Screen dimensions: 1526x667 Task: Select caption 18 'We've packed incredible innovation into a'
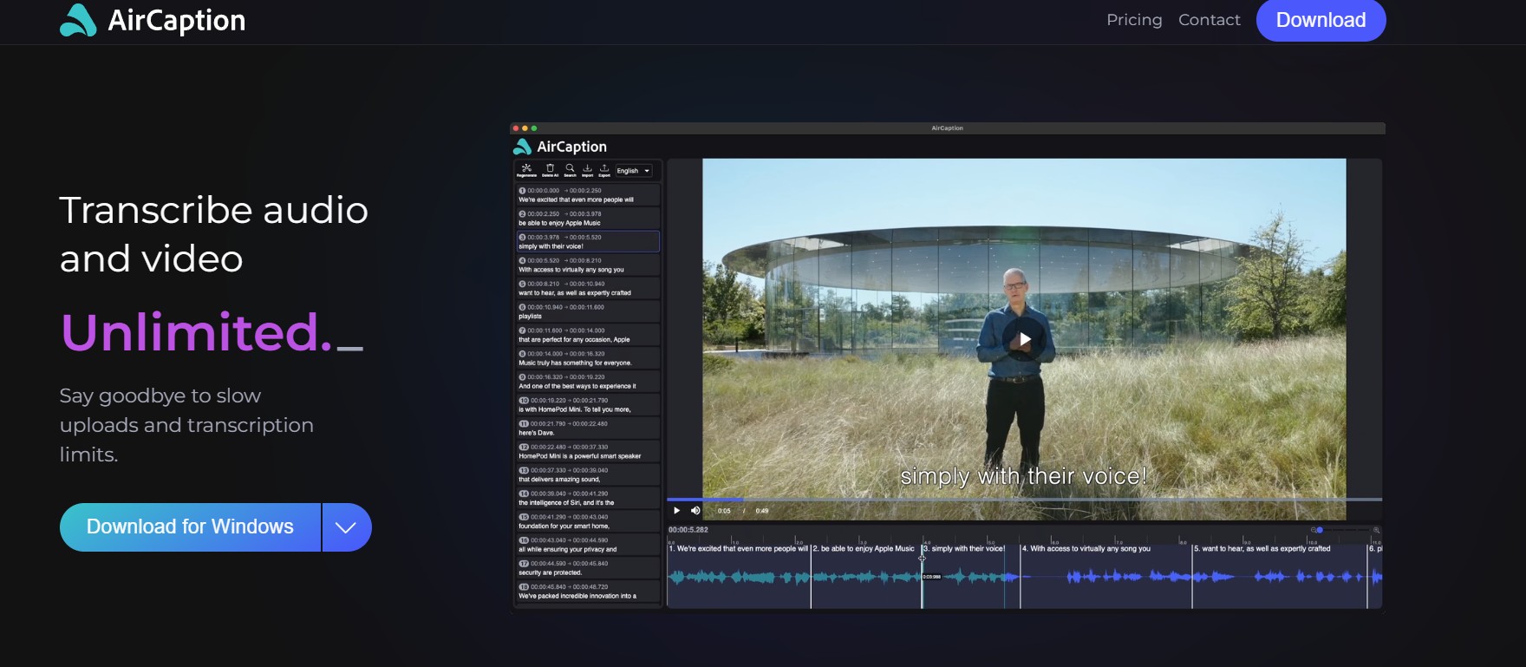(x=589, y=592)
